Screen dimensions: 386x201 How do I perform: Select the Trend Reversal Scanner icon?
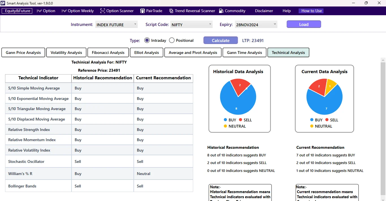point(171,11)
